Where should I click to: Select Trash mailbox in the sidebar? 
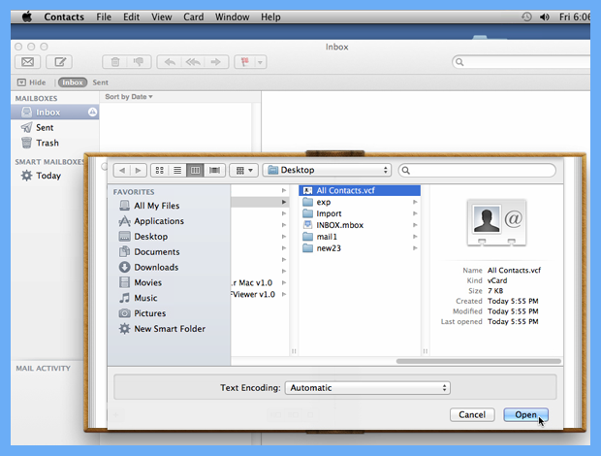tap(55, 143)
